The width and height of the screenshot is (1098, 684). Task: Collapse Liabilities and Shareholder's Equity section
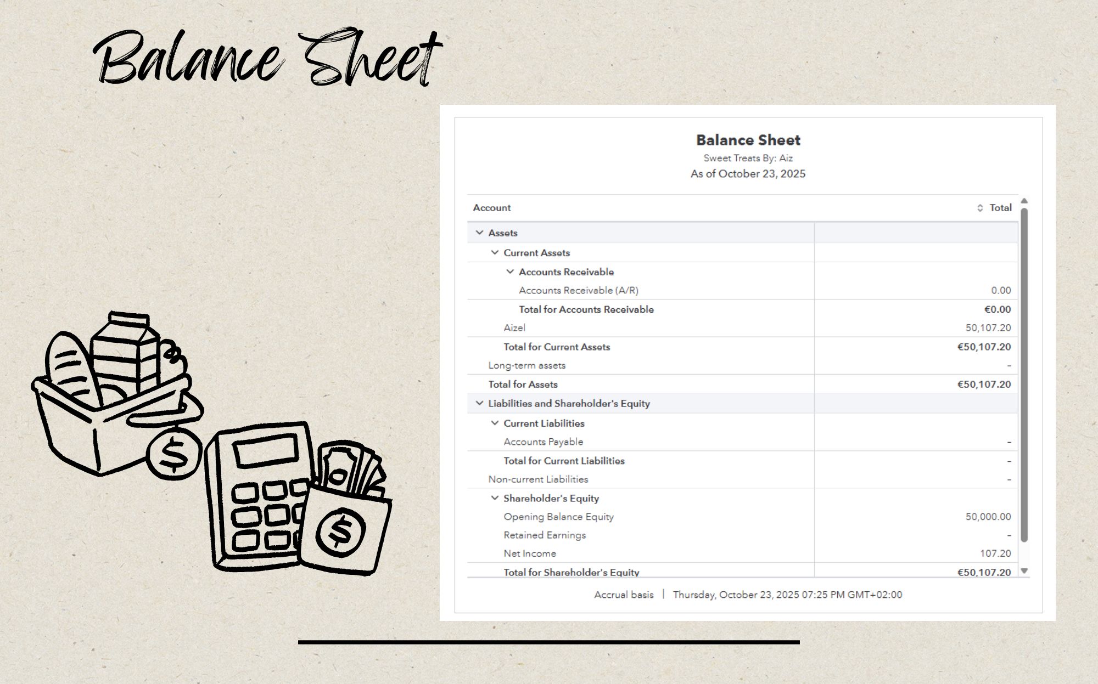click(x=479, y=403)
